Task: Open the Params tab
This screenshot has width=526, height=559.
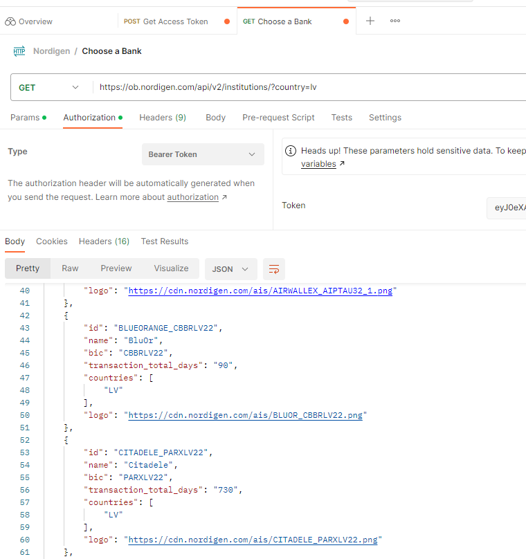Action: [x=28, y=118]
